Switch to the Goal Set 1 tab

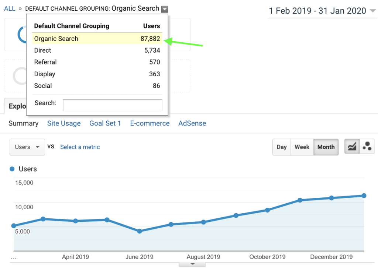(x=105, y=123)
